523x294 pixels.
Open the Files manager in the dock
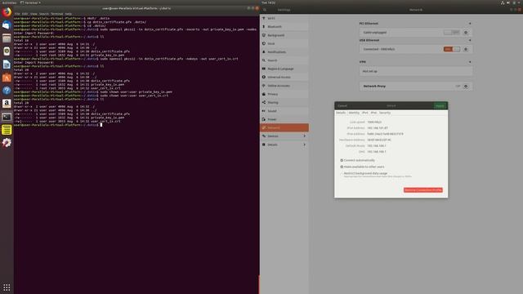click(7, 38)
